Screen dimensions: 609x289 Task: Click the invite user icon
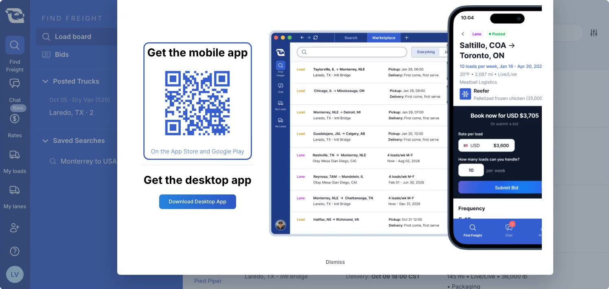click(x=15, y=228)
